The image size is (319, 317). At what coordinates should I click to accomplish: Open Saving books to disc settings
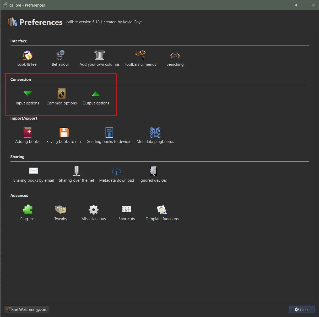pos(64,136)
